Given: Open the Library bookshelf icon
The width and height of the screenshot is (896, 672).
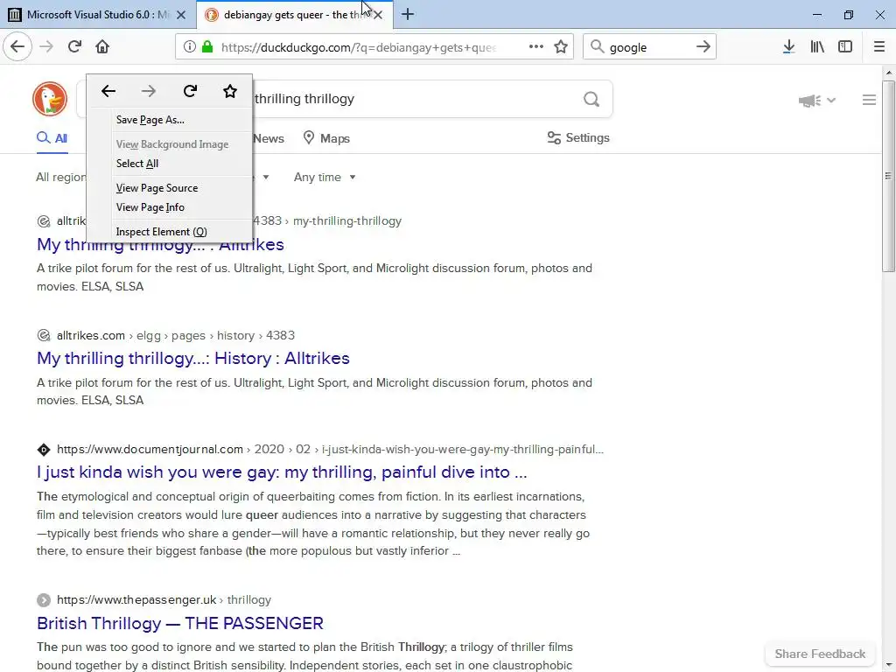Looking at the screenshot, I should point(817,47).
